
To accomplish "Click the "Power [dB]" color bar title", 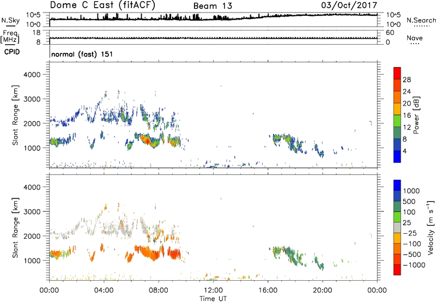I will click(416, 115).
